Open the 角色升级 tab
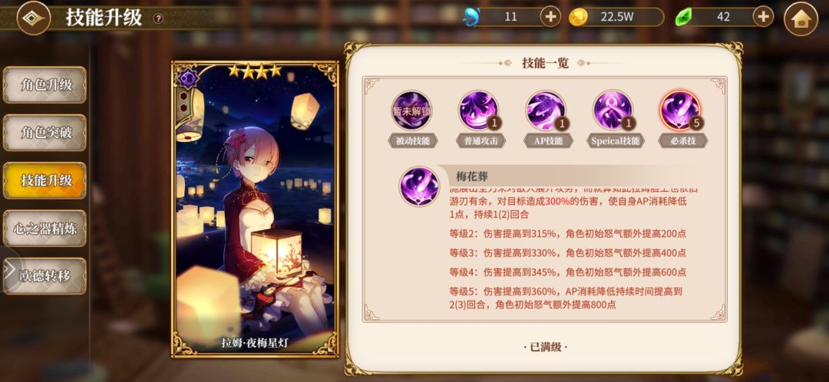This screenshot has height=382, width=829. tap(45, 85)
